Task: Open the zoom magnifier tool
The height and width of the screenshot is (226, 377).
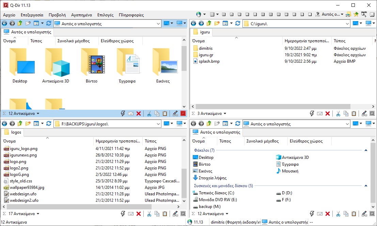Action: [364, 14]
